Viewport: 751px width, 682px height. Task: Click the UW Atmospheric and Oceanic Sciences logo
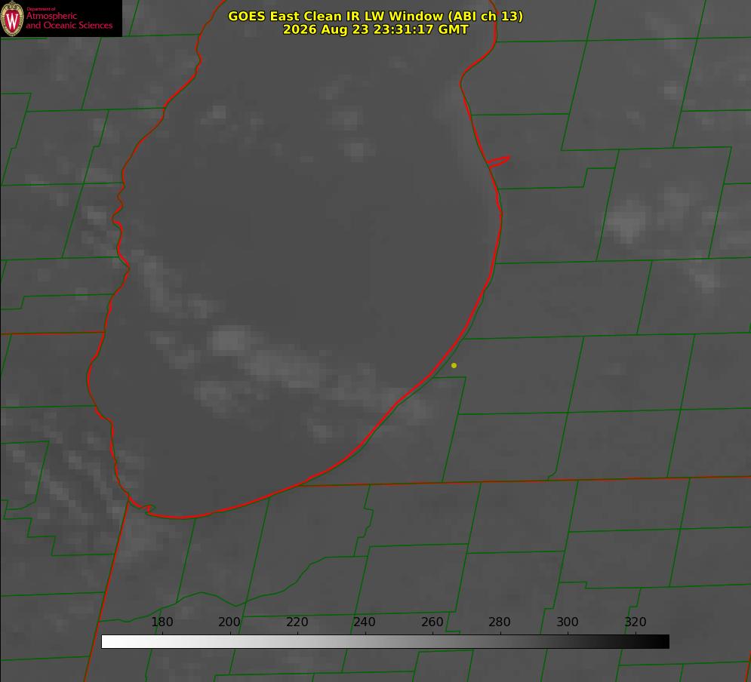point(61,18)
